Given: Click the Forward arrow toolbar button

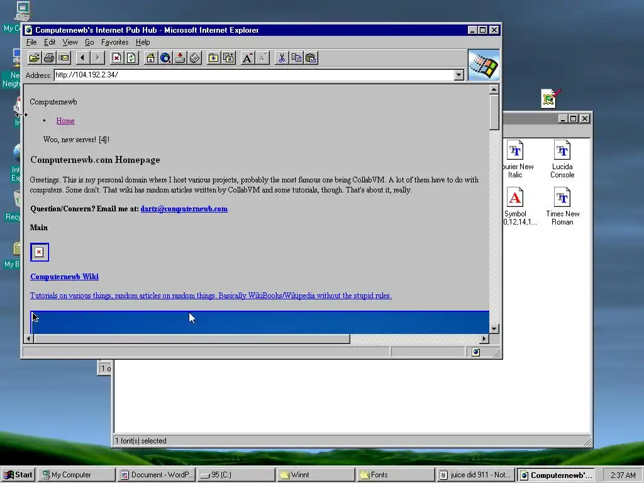Looking at the screenshot, I should pyautogui.click(x=97, y=58).
